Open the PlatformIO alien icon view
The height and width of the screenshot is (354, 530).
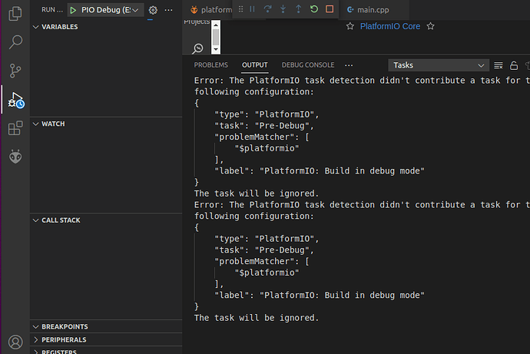coord(15,157)
